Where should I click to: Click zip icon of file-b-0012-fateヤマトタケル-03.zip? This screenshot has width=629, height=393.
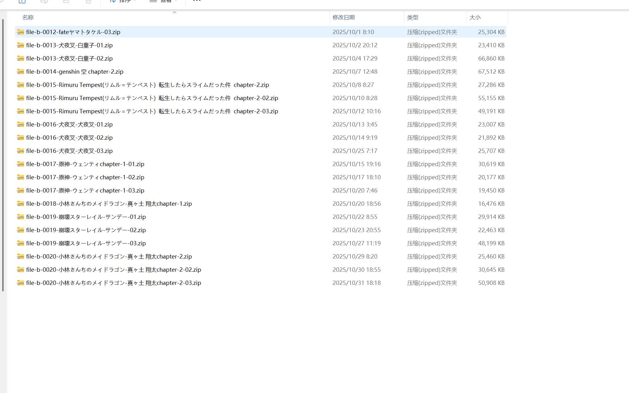[21, 32]
